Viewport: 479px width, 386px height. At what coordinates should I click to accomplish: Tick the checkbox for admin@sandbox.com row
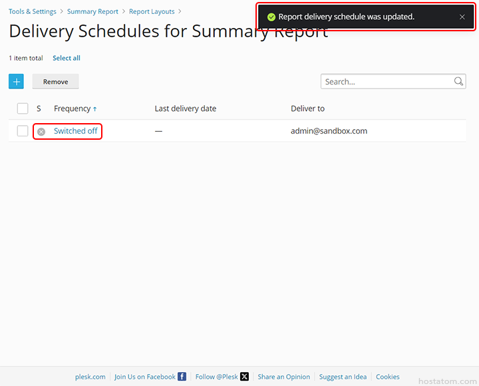click(23, 131)
